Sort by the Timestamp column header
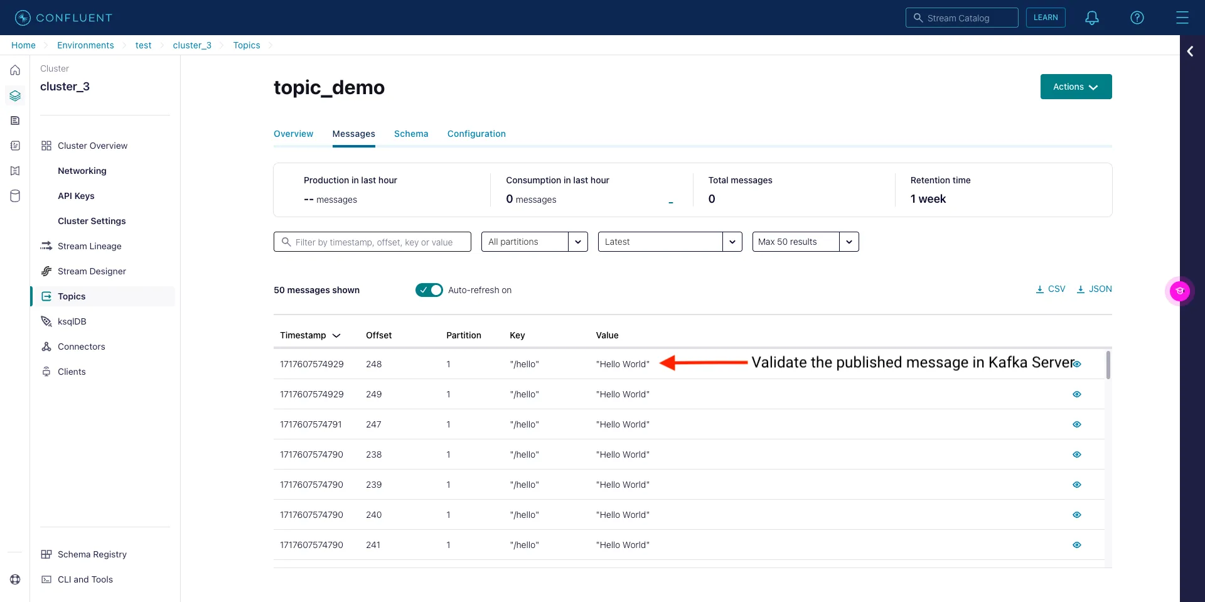 click(310, 335)
